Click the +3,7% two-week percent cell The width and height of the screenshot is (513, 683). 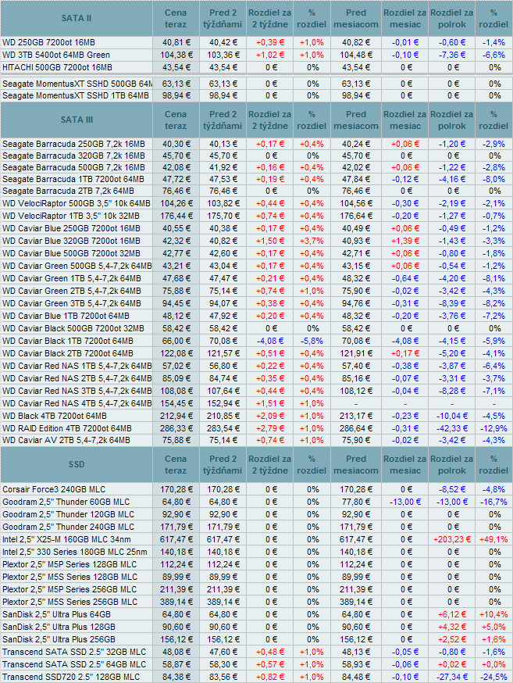click(x=312, y=241)
